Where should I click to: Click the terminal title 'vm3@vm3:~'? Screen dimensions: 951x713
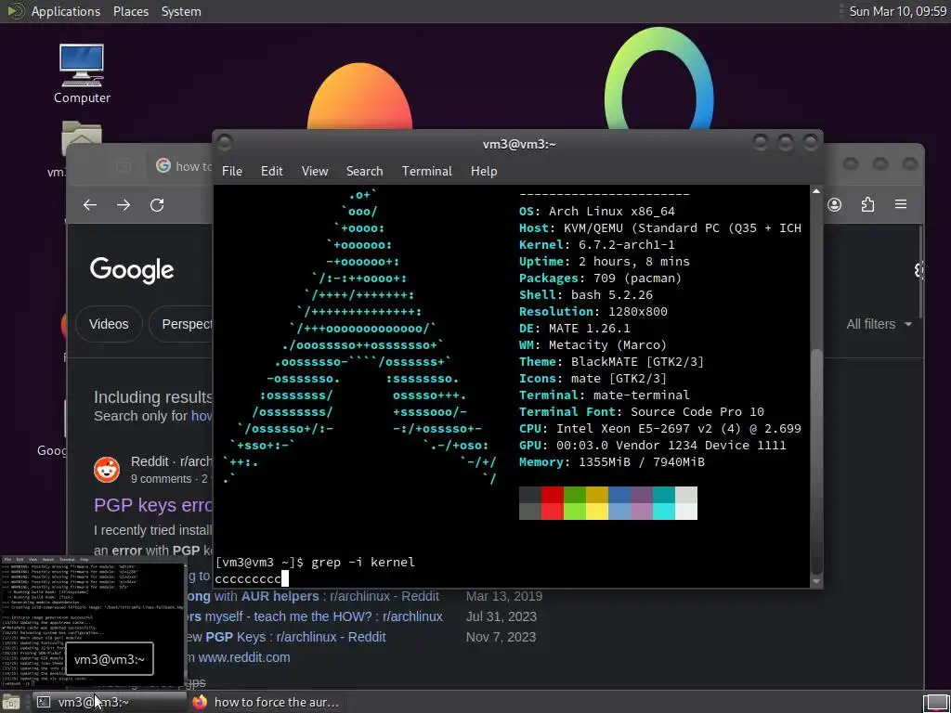(519, 144)
